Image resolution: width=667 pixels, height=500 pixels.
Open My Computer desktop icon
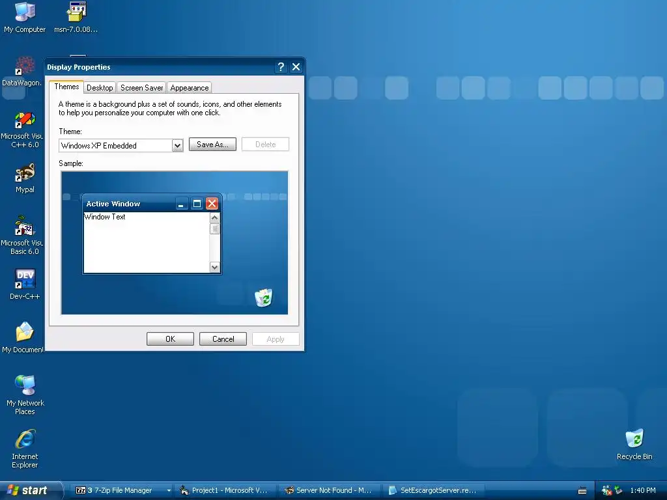25,17
